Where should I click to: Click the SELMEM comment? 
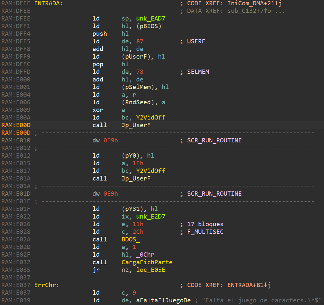point(198,72)
